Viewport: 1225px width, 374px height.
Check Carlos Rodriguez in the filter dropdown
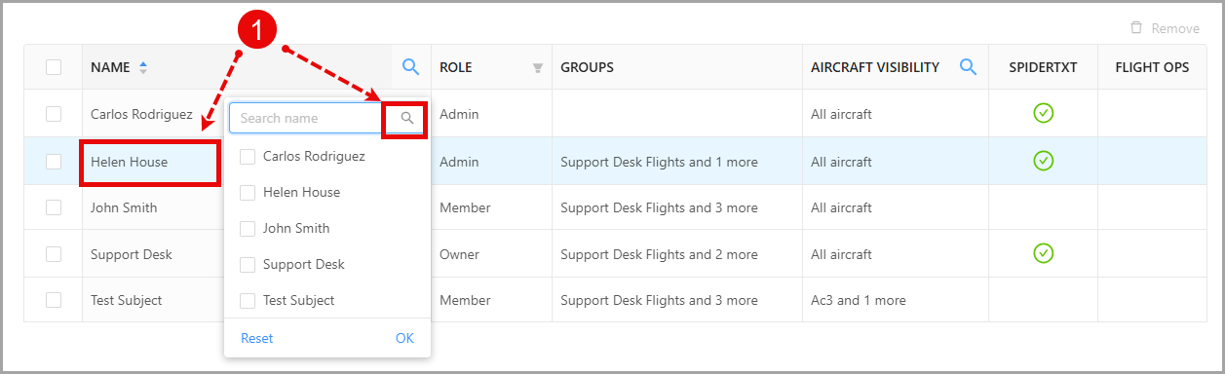(248, 156)
